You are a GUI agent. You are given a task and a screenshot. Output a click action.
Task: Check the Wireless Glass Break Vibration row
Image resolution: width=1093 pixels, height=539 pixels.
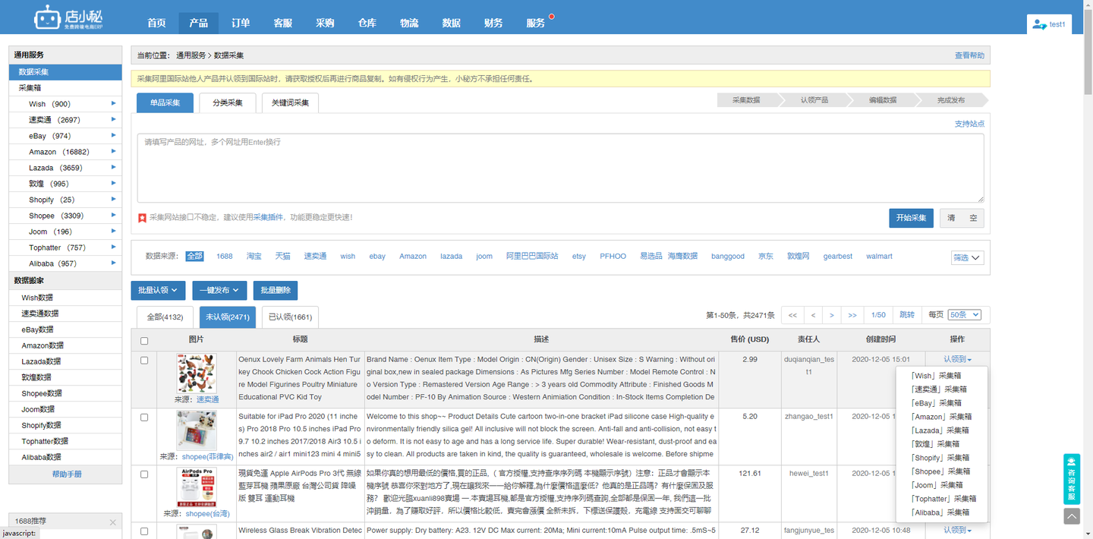coord(144,531)
